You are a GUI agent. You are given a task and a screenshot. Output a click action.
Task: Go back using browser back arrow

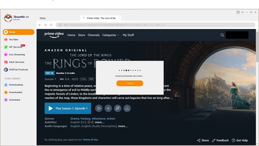pos(40,25)
